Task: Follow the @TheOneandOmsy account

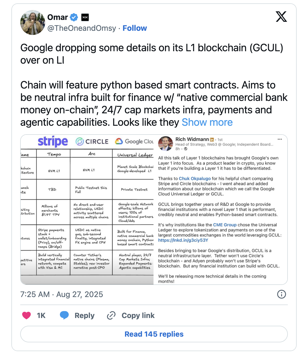Action: (135, 28)
